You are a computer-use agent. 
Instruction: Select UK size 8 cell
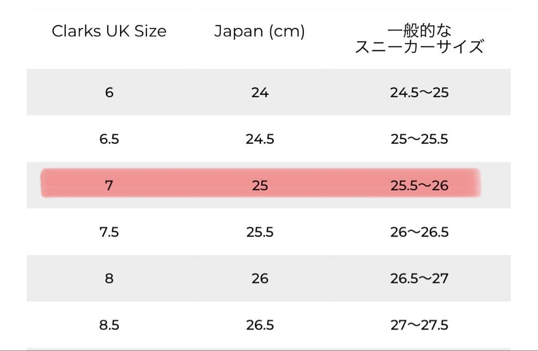pyautogui.click(x=109, y=278)
